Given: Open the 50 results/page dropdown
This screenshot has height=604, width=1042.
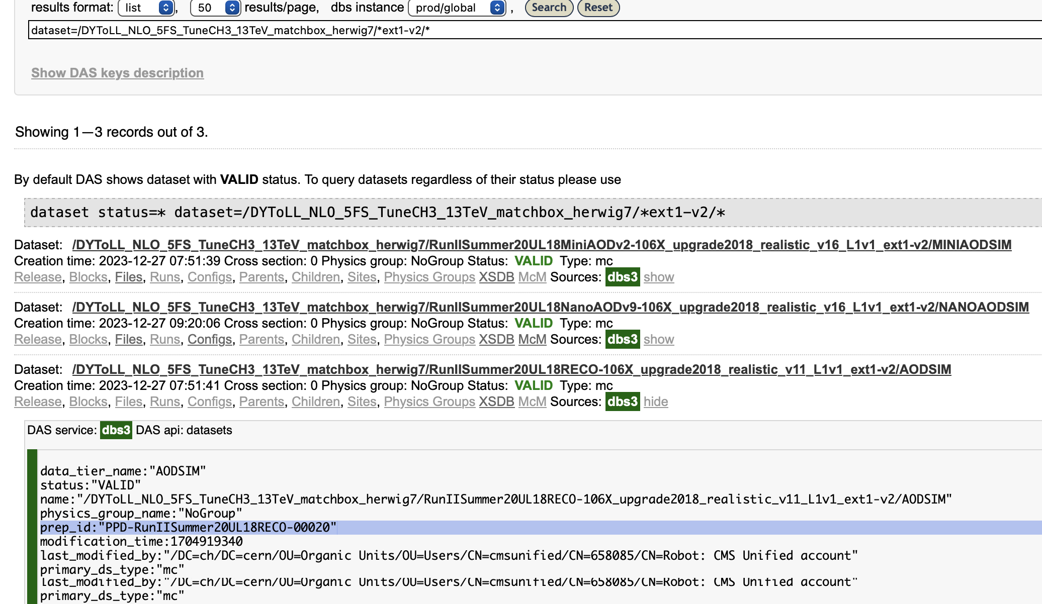Looking at the screenshot, I should coord(214,8).
